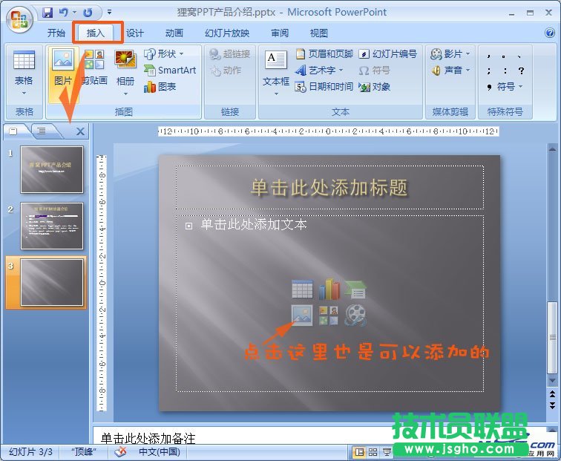Switch to the 插入 tab
Screen dimensions: 561x461
(x=96, y=33)
